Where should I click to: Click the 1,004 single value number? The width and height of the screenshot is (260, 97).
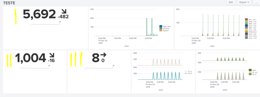pyautogui.click(x=30, y=58)
